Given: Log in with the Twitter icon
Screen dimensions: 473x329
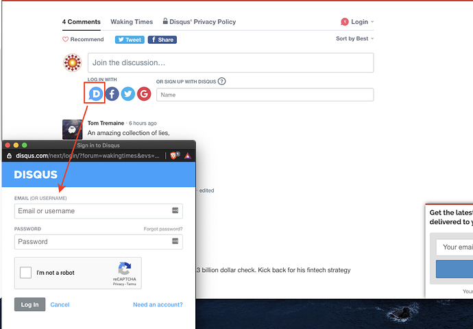Looking at the screenshot, I should coord(128,94).
